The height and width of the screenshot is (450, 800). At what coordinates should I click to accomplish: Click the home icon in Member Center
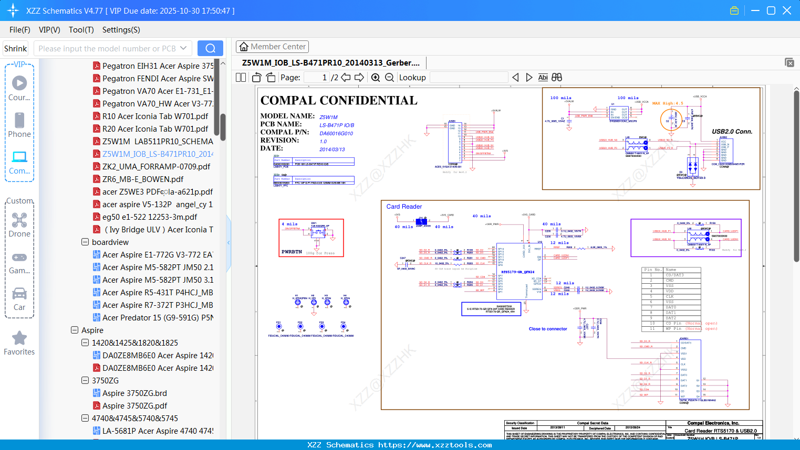(244, 47)
